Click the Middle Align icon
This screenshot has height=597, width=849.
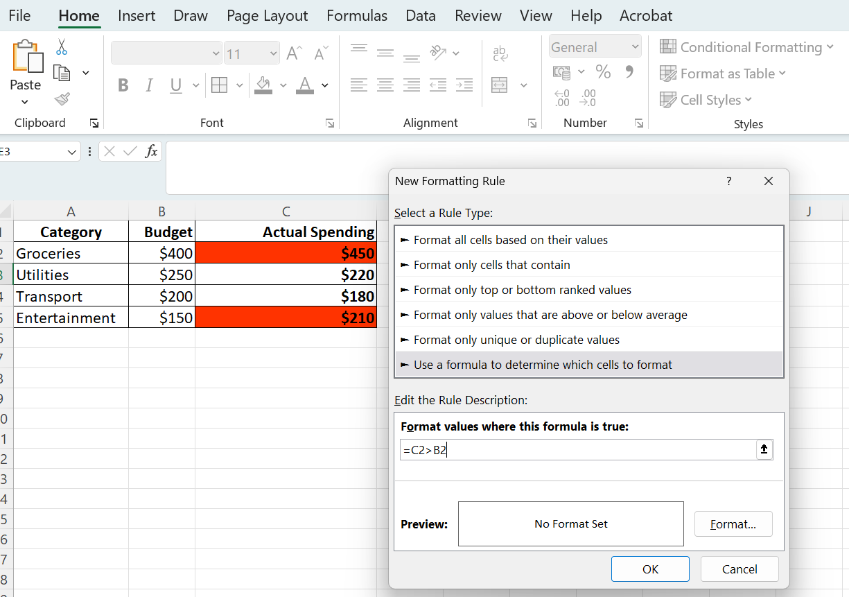(x=385, y=53)
